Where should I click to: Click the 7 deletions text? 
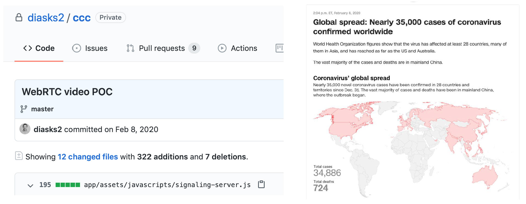pyautogui.click(x=225, y=157)
